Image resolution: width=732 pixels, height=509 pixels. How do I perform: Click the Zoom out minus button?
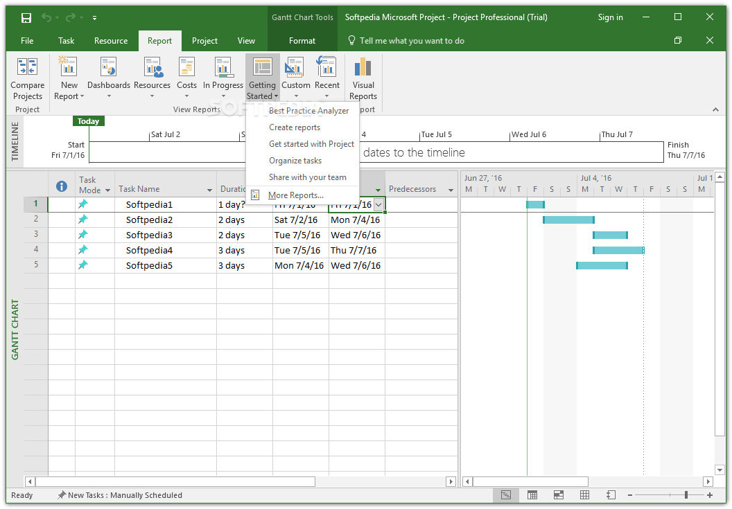(x=630, y=495)
